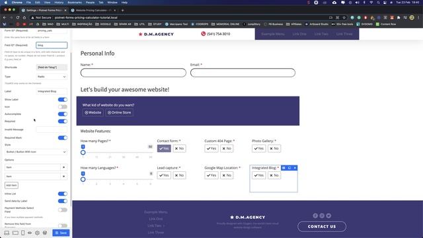Remove the second Item option with X

point(63,177)
